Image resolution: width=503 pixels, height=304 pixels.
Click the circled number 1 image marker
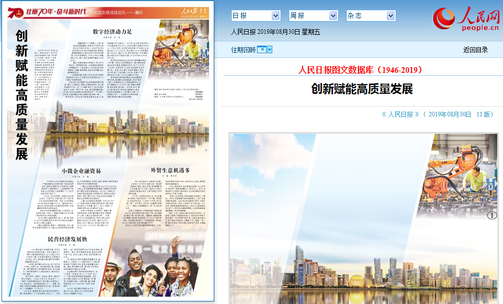click(492, 216)
